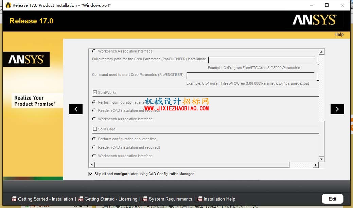Select SolidWorks Reader (CAD installation not required)
The image size is (353, 208).
[x=94, y=110]
